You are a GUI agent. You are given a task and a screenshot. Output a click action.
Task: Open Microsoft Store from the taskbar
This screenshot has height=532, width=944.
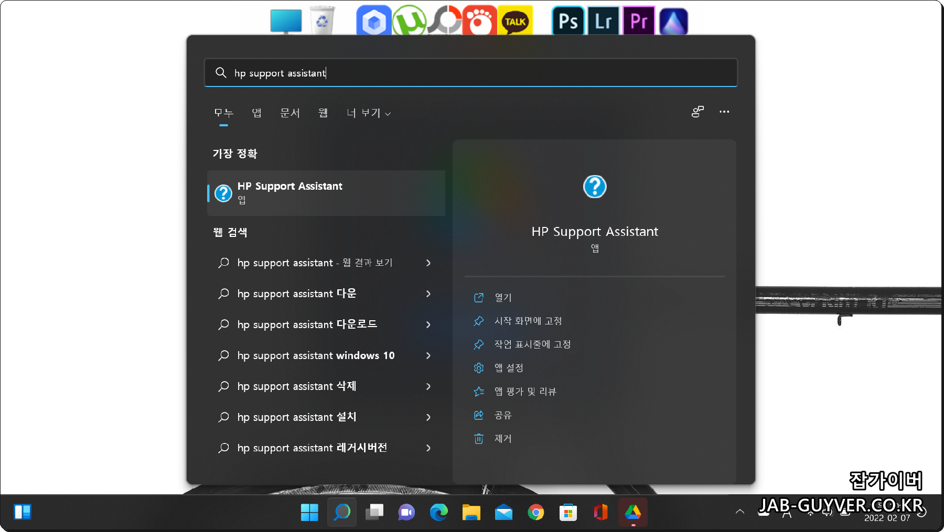pyautogui.click(x=569, y=512)
